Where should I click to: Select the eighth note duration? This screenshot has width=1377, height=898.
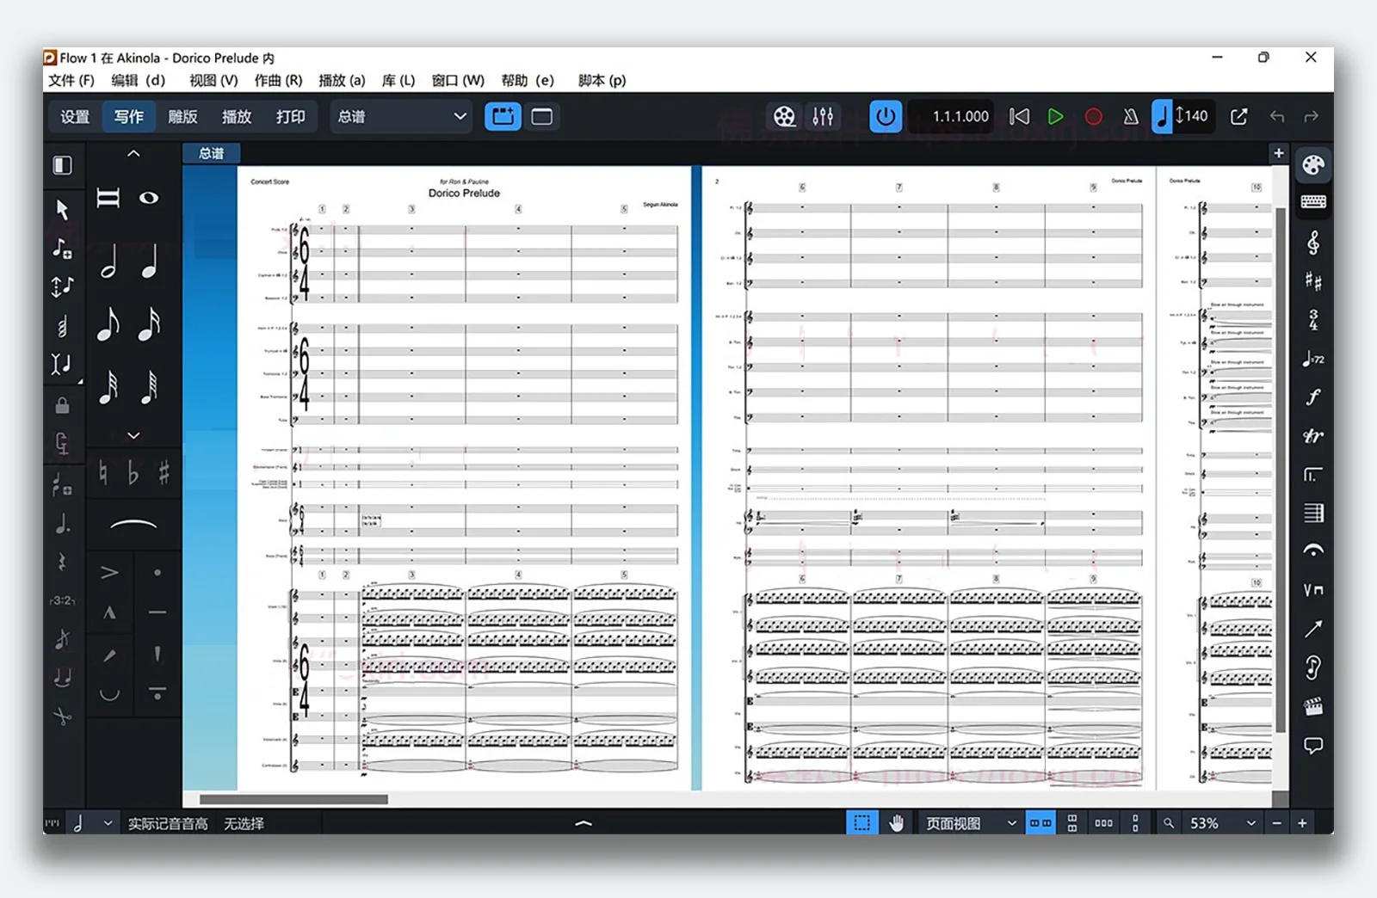(108, 324)
